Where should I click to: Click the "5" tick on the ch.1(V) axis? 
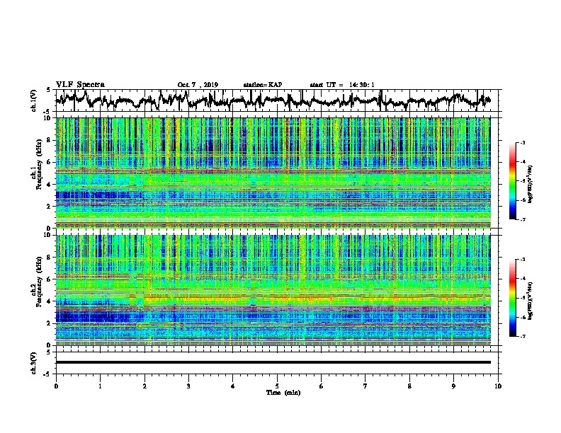click(x=48, y=90)
